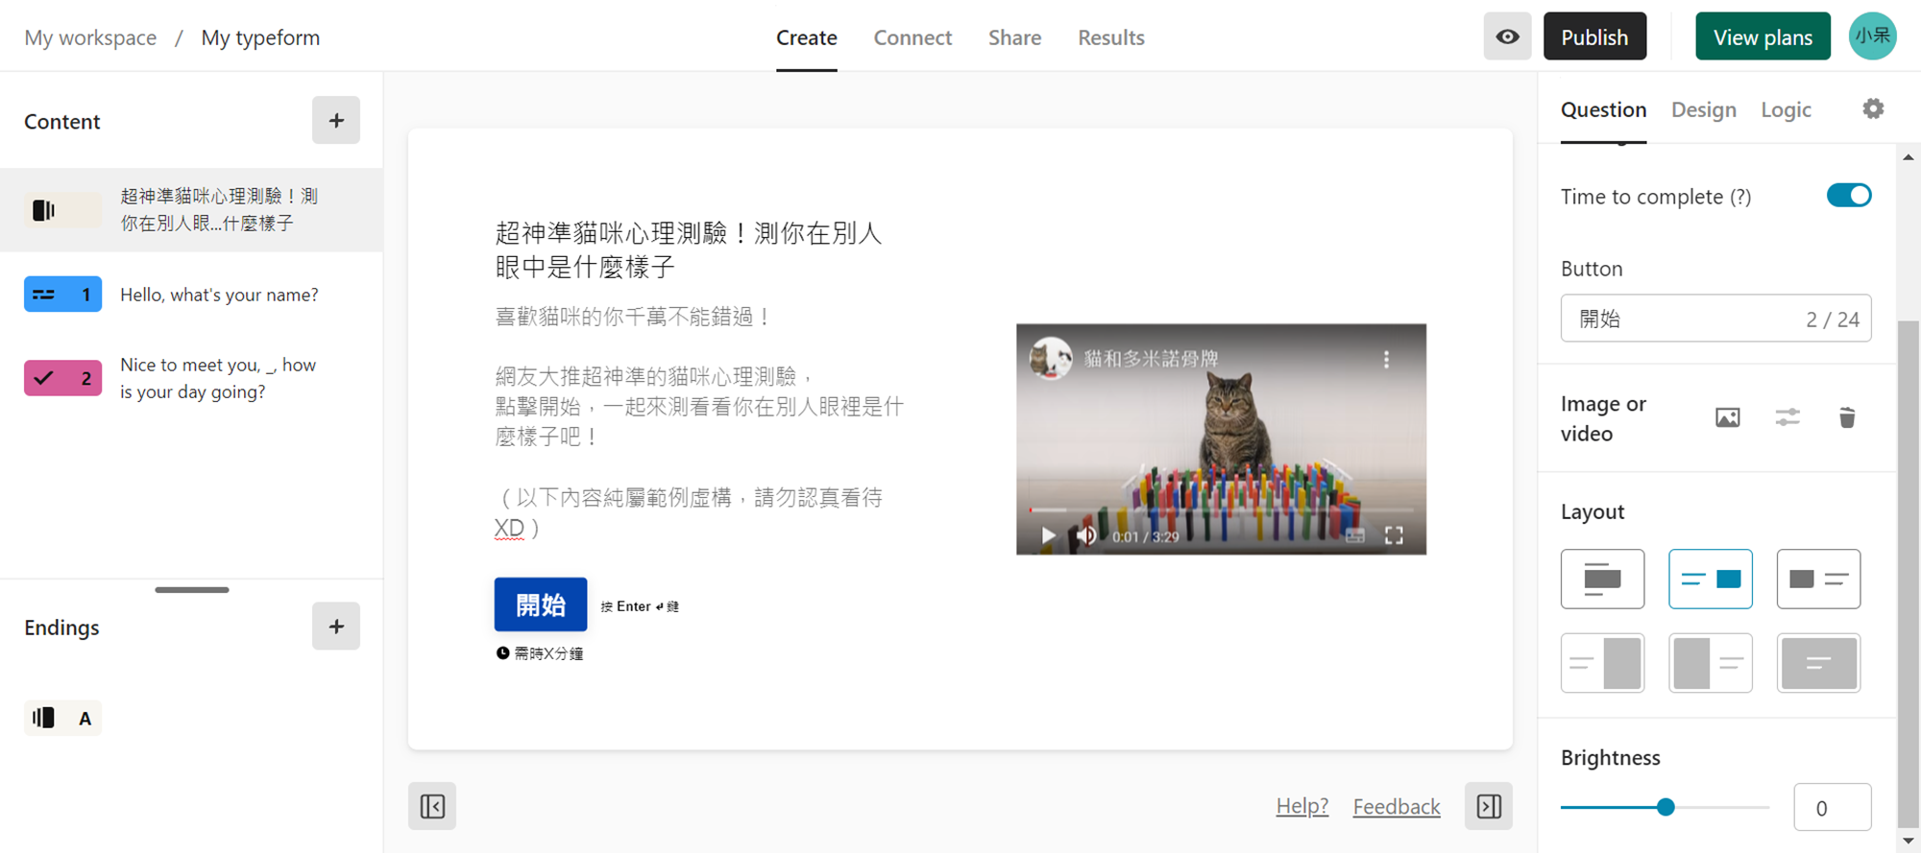Click the content list divider handle
1921x853 pixels.
point(192,589)
